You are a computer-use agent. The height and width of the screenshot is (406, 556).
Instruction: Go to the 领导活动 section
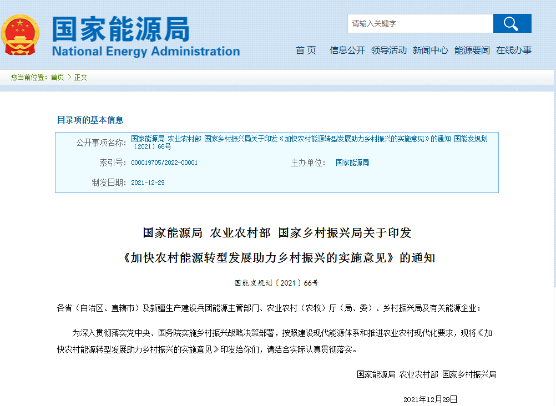pos(389,50)
